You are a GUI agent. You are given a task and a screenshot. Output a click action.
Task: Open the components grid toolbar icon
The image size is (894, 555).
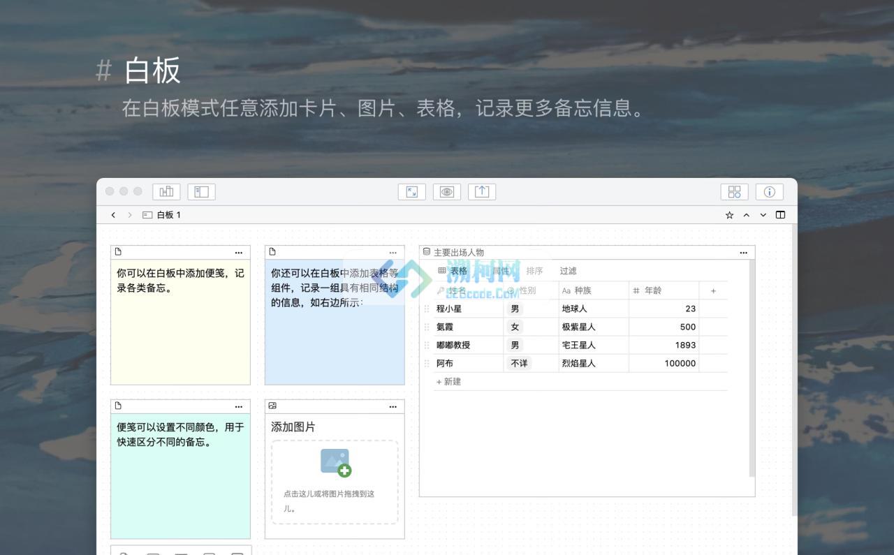click(734, 191)
